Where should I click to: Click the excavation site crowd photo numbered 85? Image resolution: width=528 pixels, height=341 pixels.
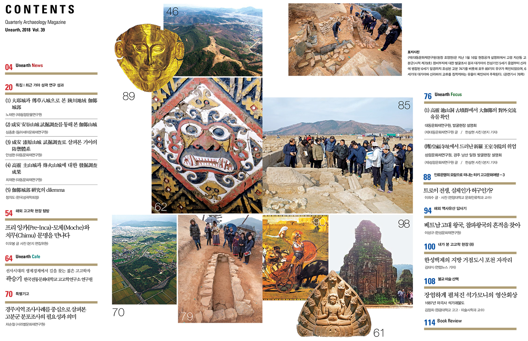pos(337,155)
